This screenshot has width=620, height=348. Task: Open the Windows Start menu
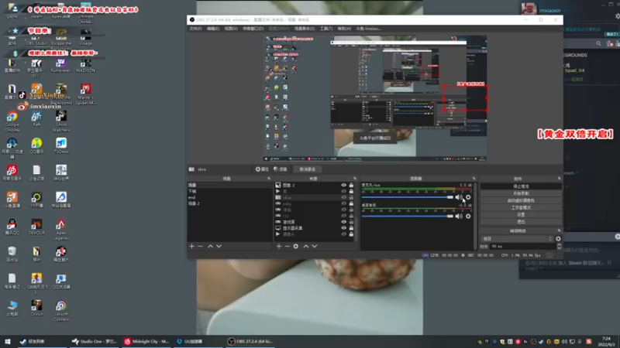pos(8,342)
